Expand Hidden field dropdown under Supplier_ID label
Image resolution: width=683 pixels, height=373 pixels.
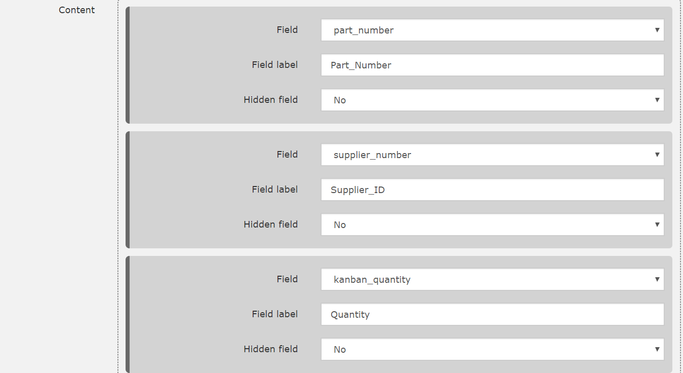[x=492, y=225]
